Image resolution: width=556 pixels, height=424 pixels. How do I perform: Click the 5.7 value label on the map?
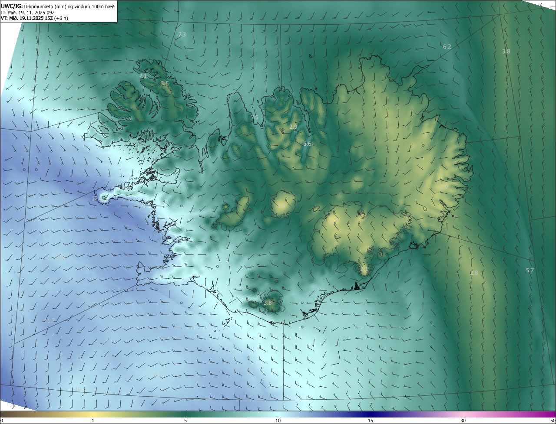530,271
